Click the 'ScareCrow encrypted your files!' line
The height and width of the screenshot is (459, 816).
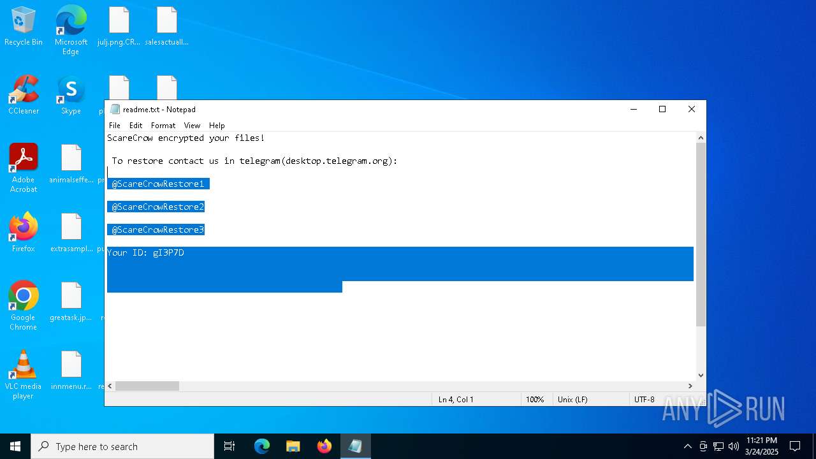coord(186,138)
